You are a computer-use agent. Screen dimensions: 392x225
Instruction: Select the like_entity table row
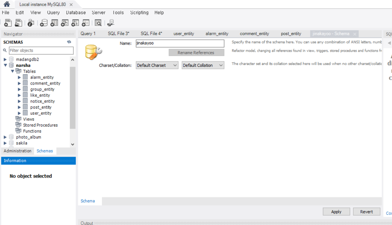40,95
